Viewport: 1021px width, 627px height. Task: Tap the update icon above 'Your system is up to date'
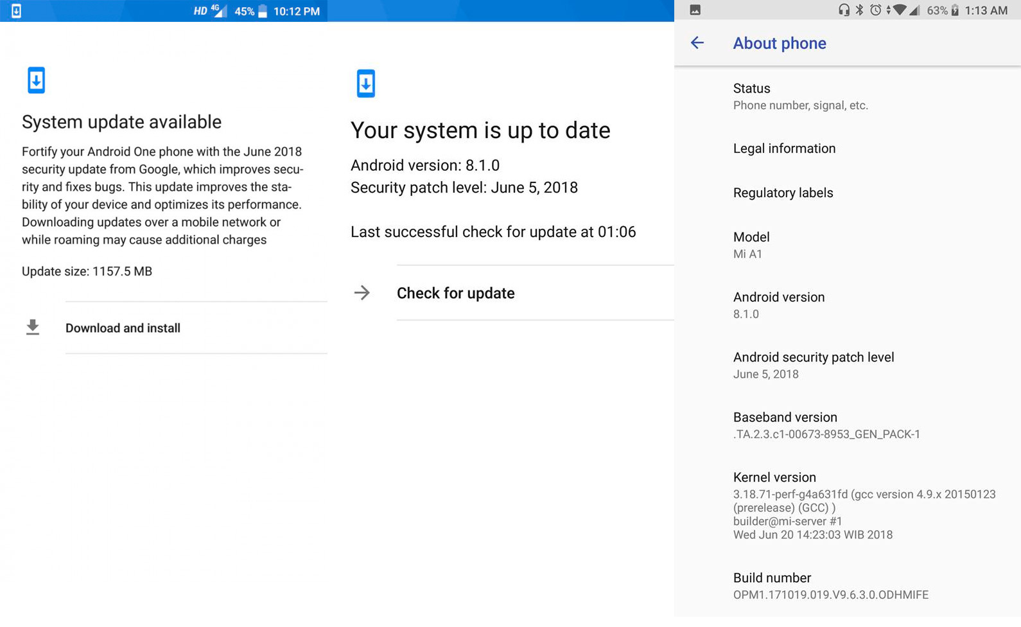366,84
